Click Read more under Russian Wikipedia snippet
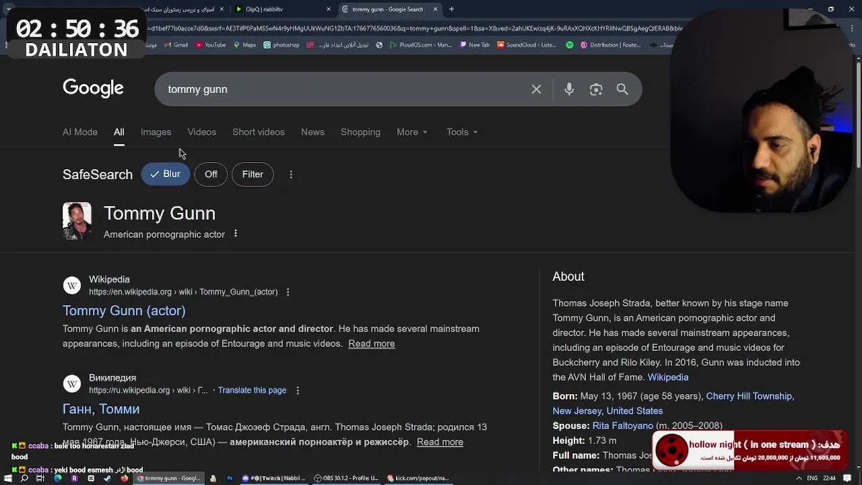The height and width of the screenshot is (485, 862). [x=440, y=442]
